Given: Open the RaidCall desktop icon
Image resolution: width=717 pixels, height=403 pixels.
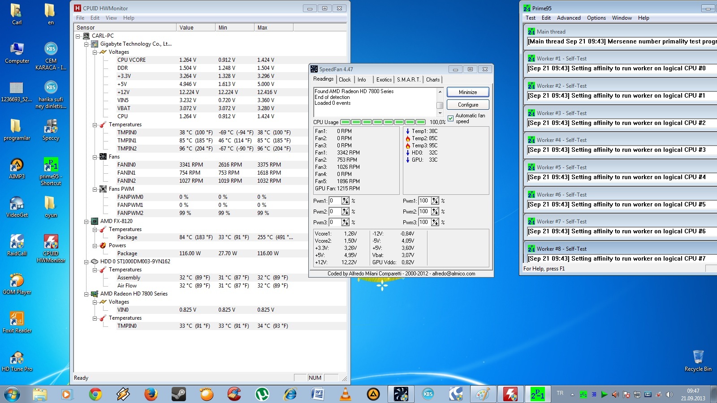Looking at the screenshot, I should (17, 246).
